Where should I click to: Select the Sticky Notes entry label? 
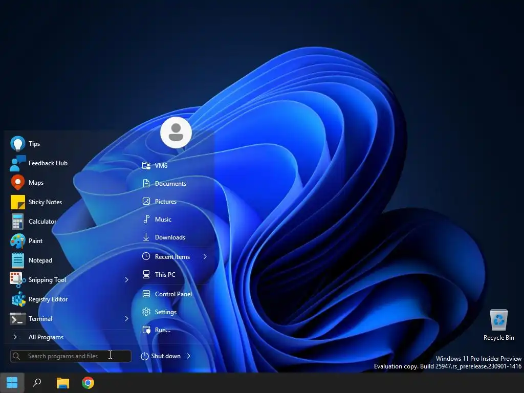coord(45,202)
